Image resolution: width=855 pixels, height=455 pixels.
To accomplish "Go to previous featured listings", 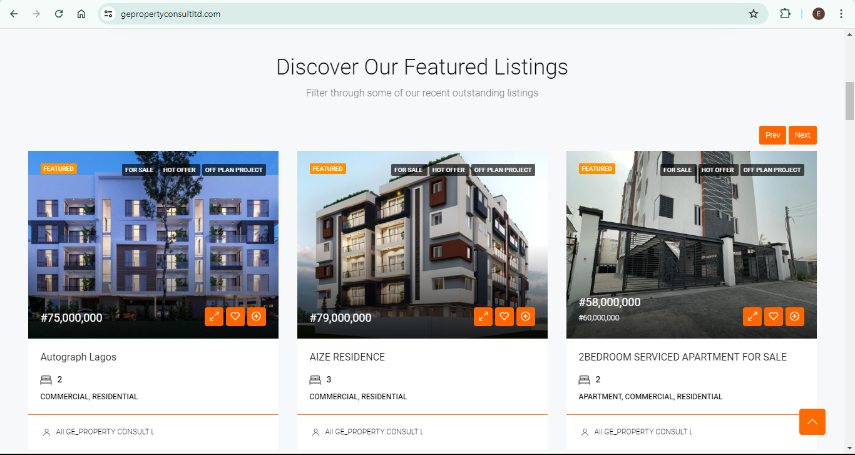I will tap(772, 135).
